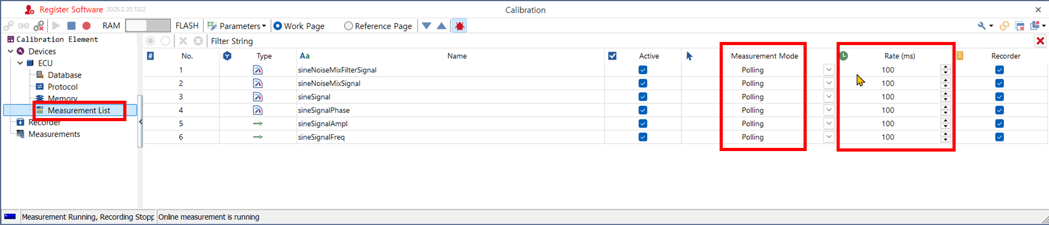Uncheck Active for sineNoiseMixSignal
Viewport: 1049px width, 225px height.
[x=643, y=83]
